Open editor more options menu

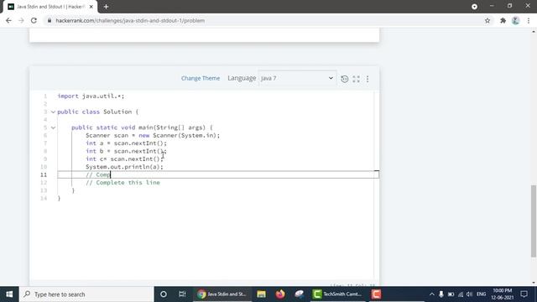point(368,79)
